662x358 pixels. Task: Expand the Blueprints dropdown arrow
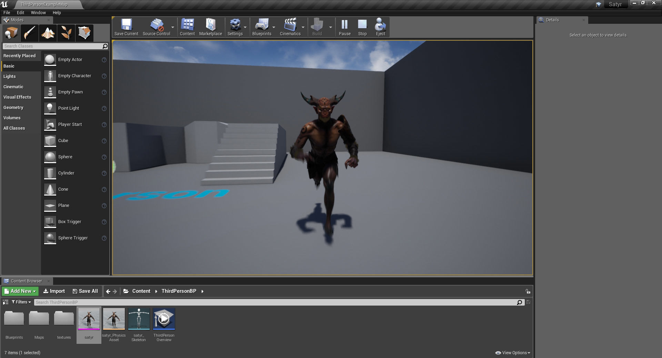point(274,27)
